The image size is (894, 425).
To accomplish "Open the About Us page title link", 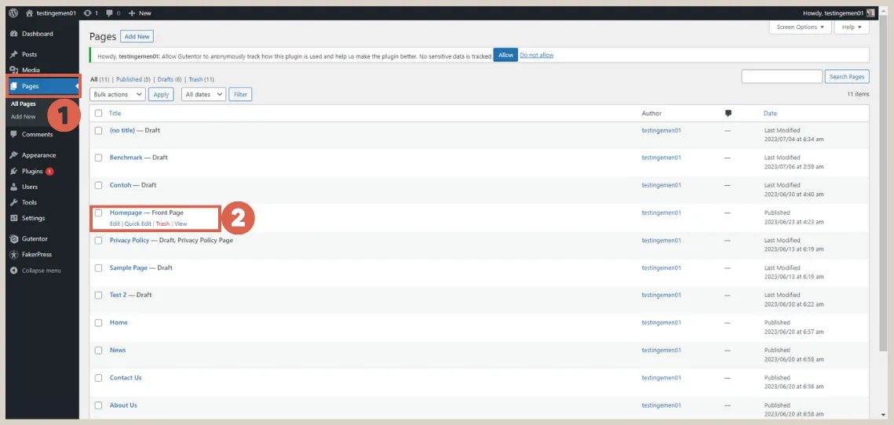I will (x=123, y=405).
